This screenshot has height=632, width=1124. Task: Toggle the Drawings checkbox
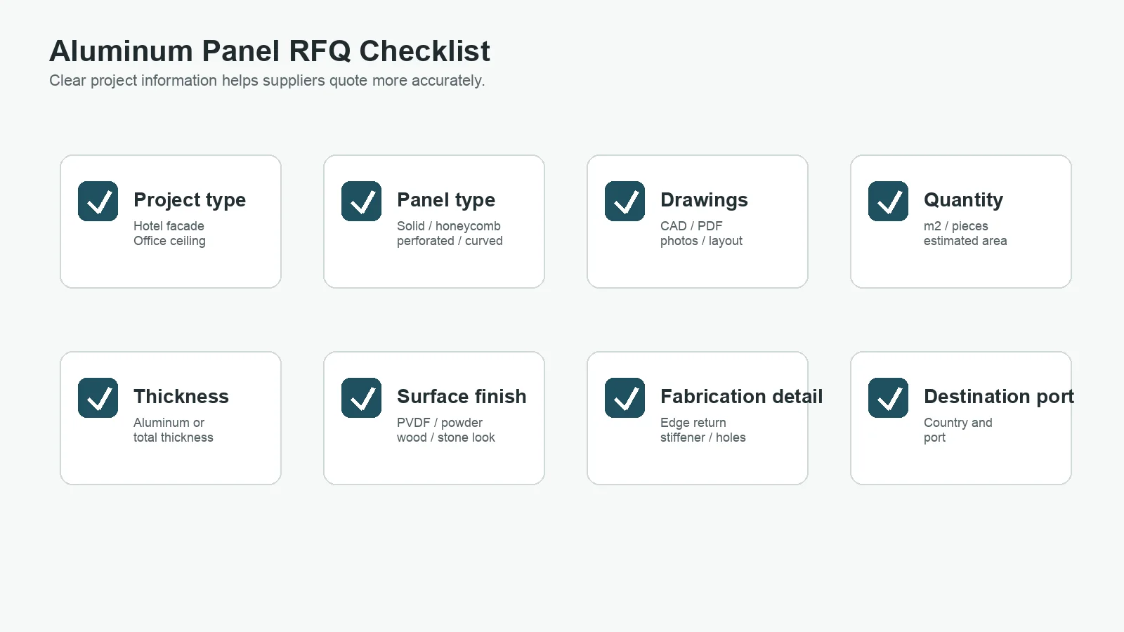[x=625, y=201]
